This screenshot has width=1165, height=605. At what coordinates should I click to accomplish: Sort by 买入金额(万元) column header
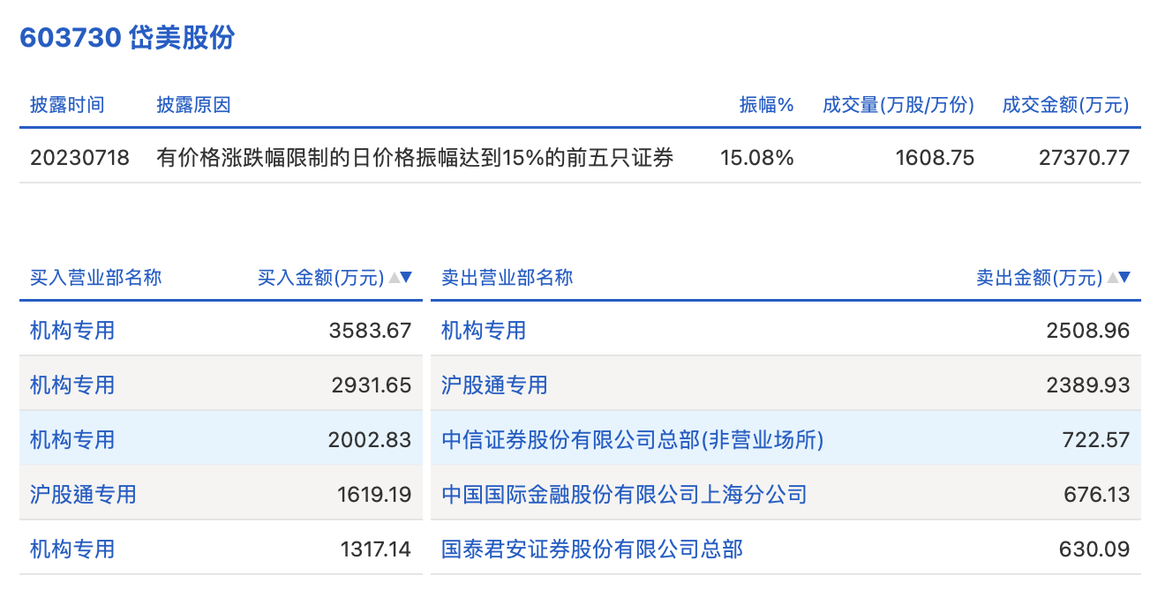[x=321, y=278]
